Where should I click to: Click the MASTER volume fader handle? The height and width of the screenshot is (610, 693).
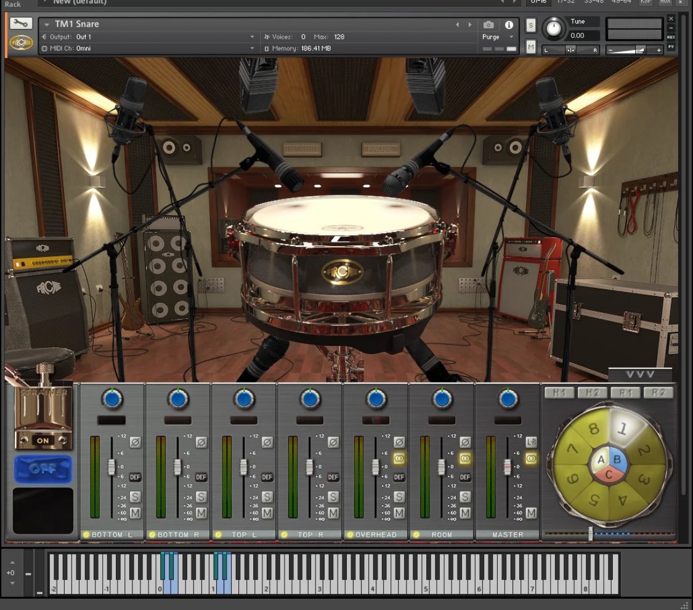coord(508,466)
